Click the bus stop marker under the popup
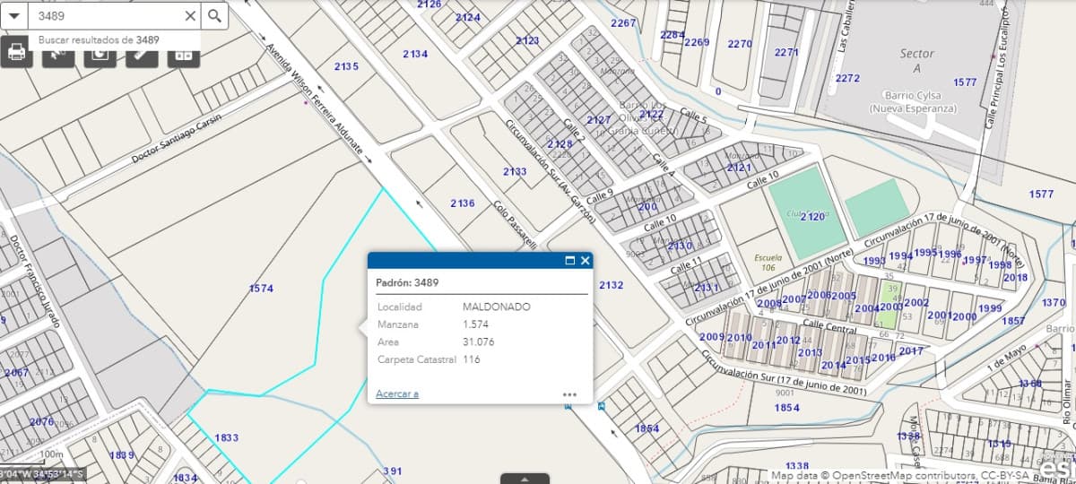The height and width of the screenshot is (484, 1076). 568,406
